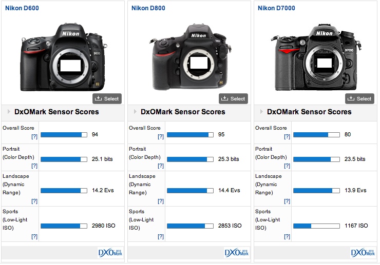The width and height of the screenshot is (380, 265).
Task: Click Select button under Nikon D7000
Action: 359,98
